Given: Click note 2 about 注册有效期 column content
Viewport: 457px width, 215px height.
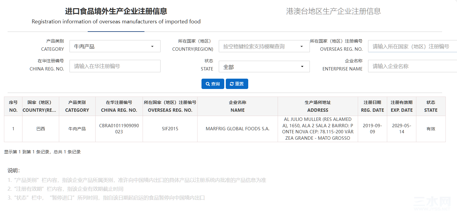Looking at the screenshot, I should 66,189.
